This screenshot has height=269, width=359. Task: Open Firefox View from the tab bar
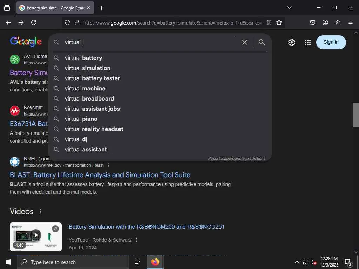click(x=7, y=8)
